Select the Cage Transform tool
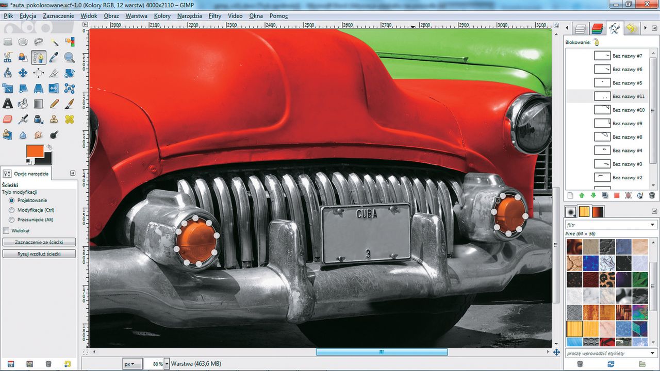 (70, 89)
